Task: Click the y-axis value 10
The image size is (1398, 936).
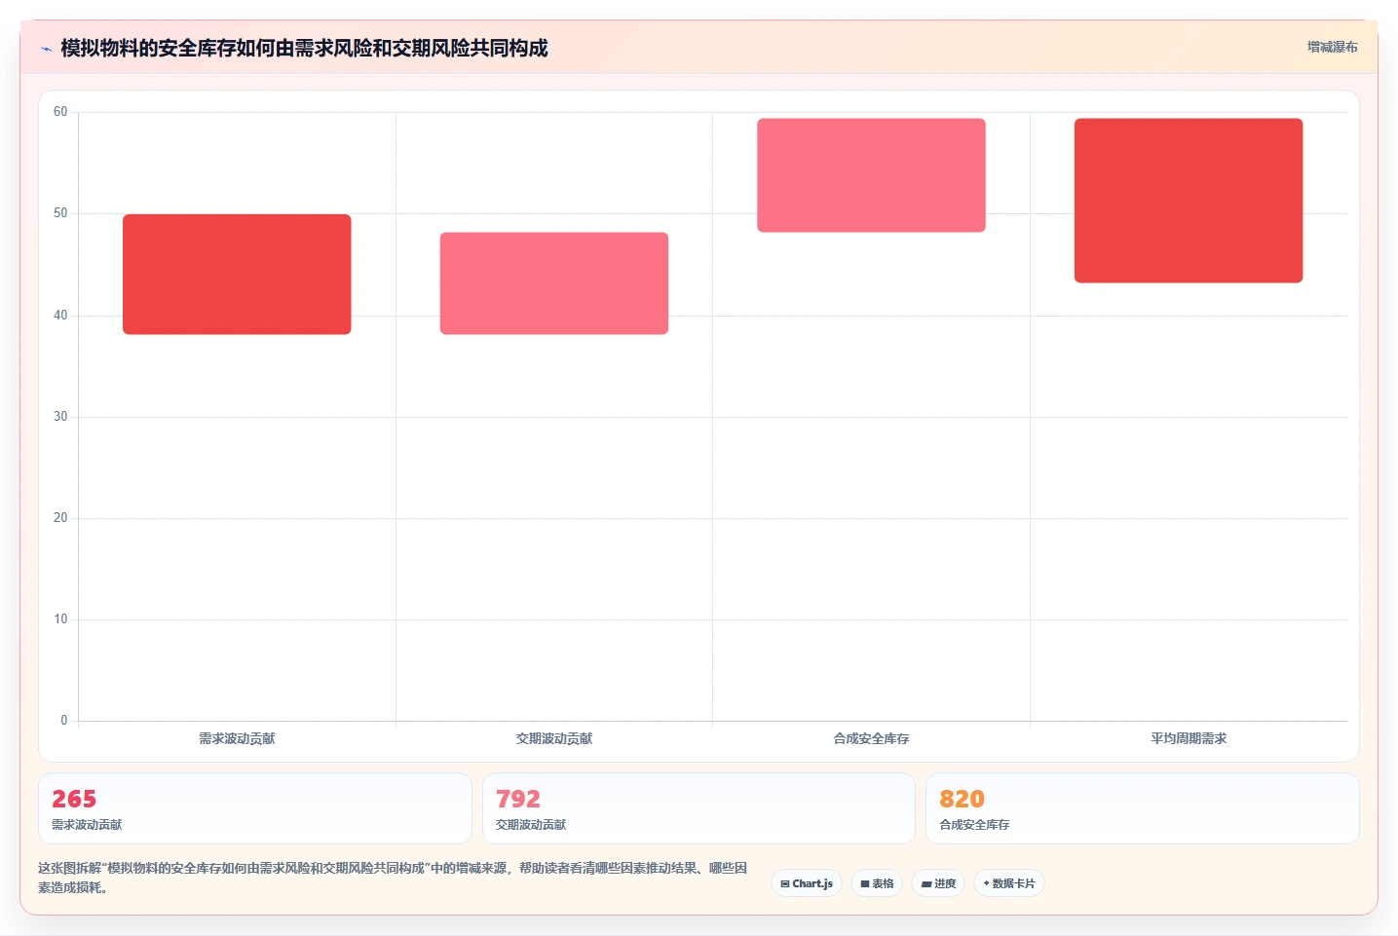Action: pos(60,619)
